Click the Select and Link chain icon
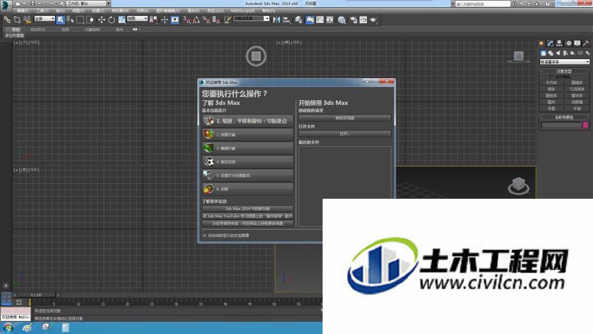Screen dimensions: 593x334 (x=7, y=20)
